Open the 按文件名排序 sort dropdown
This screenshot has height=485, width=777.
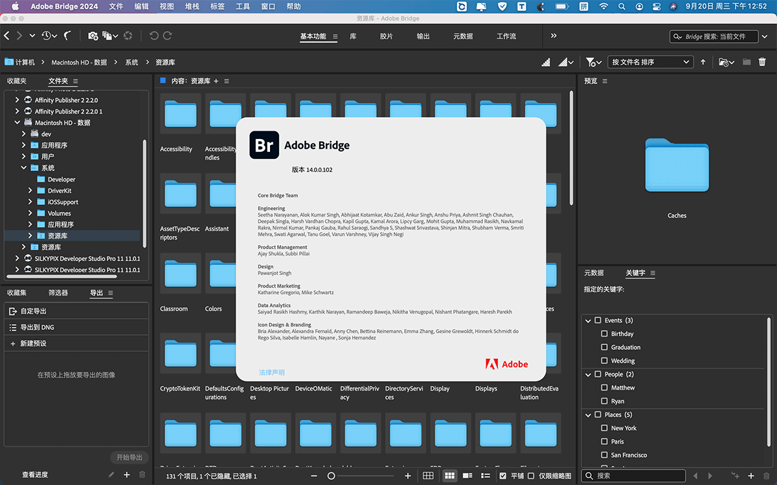point(650,62)
